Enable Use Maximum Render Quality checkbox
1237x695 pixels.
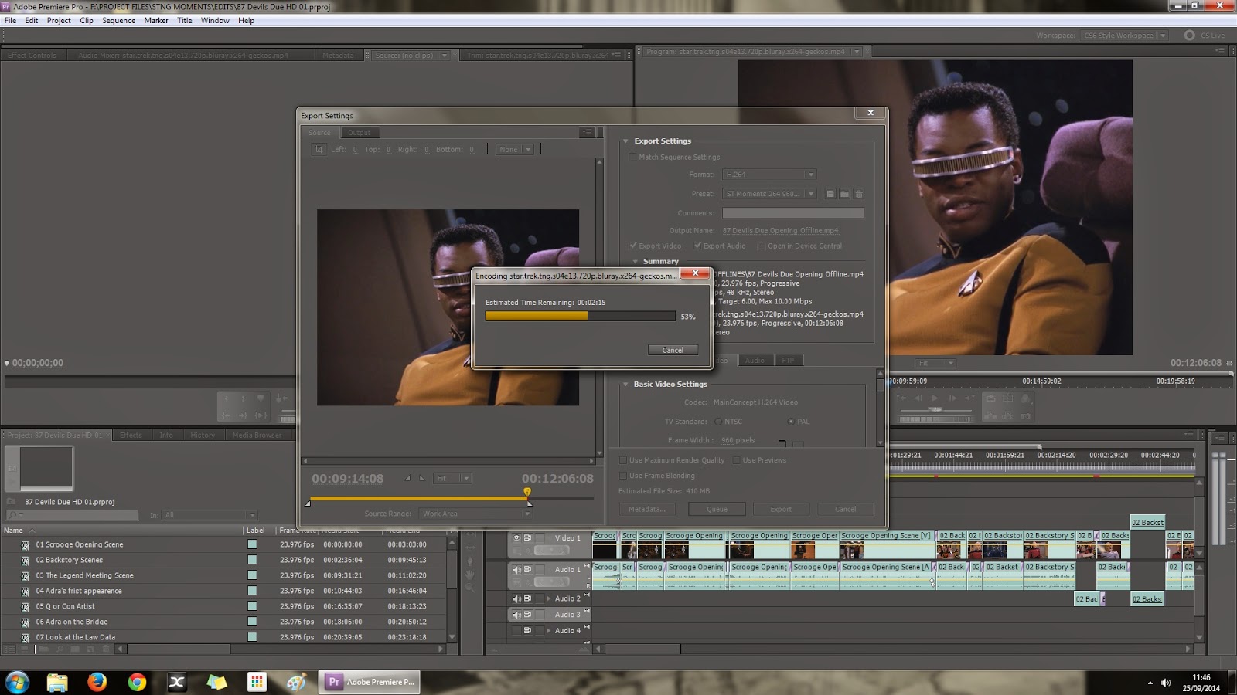623,460
